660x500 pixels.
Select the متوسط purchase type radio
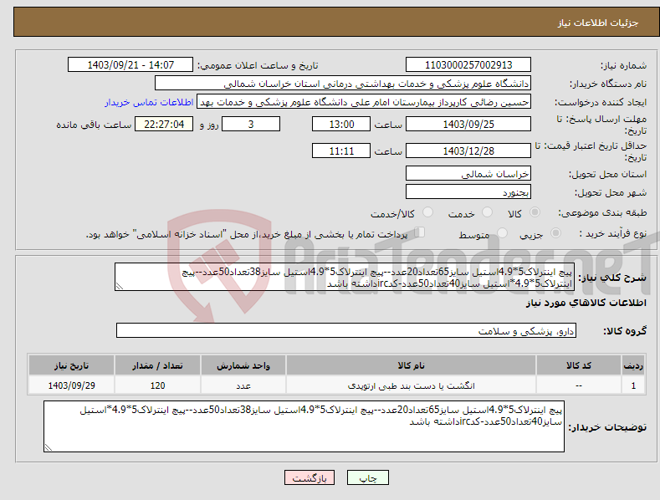click(x=502, y=232)
